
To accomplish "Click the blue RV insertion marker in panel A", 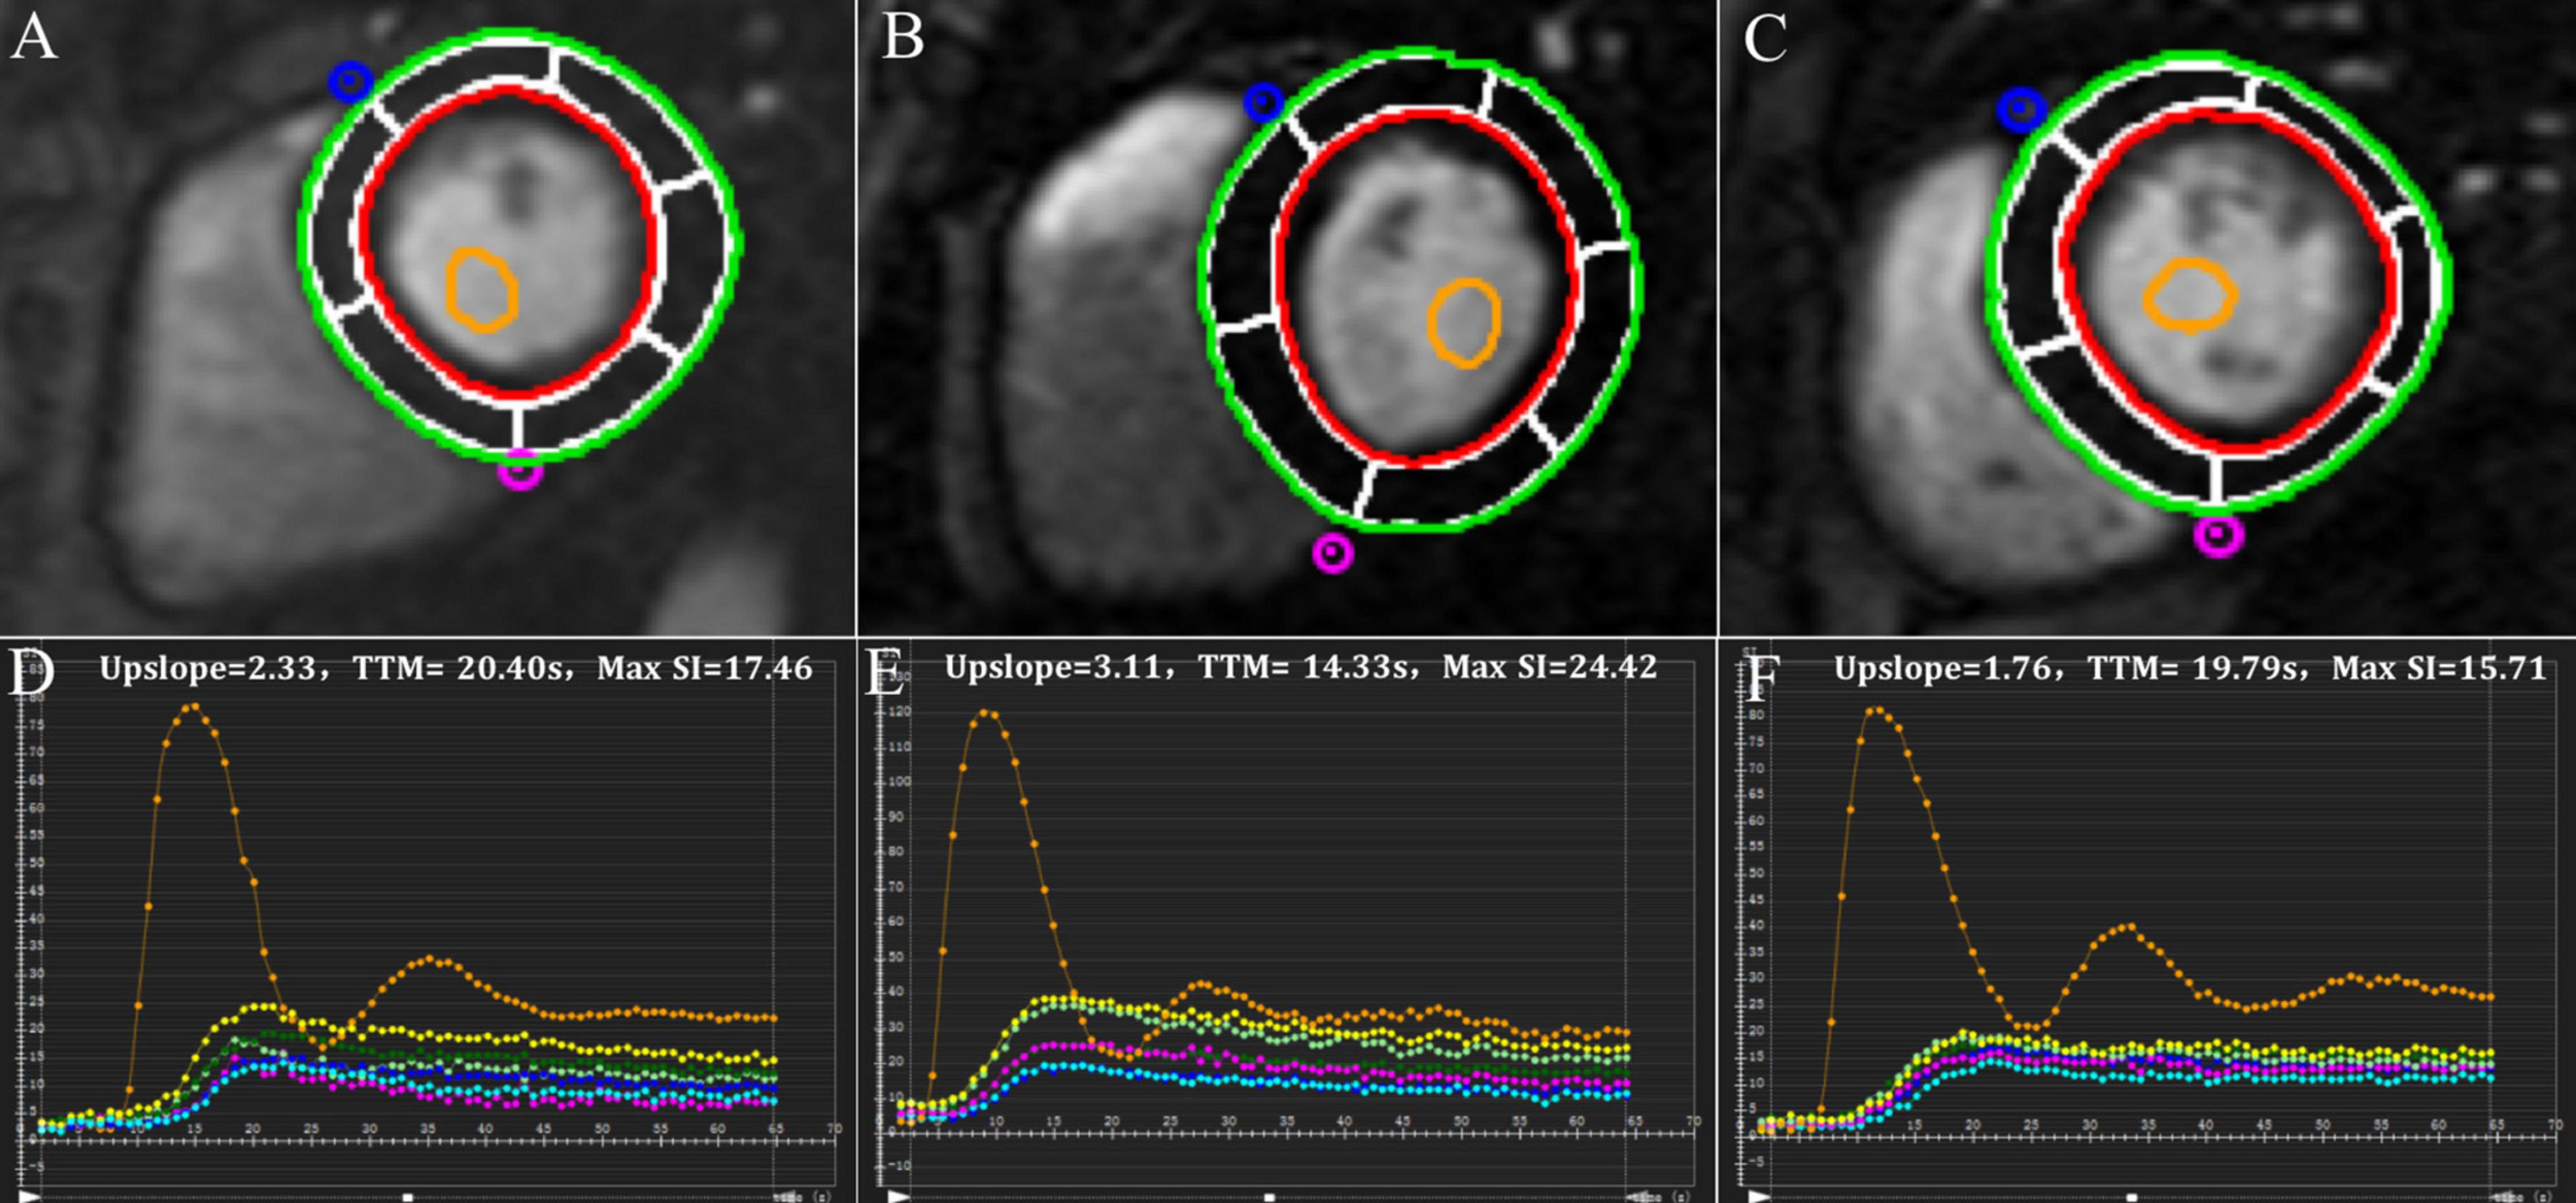I will [x=350, y=81].
